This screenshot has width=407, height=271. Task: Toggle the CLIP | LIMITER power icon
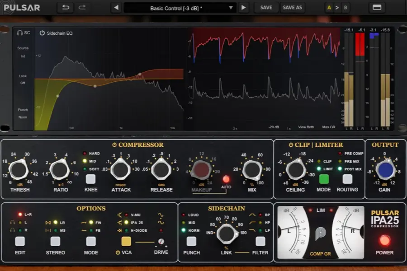tap(291, 145)
